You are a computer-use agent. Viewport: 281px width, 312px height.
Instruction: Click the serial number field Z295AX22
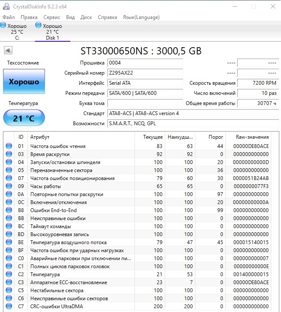pyautogui.click(x=145, y=73)
